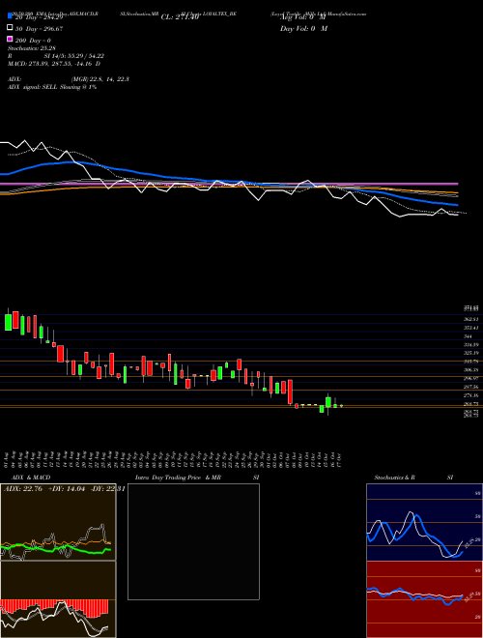Click the MACD values readout line

54,64
